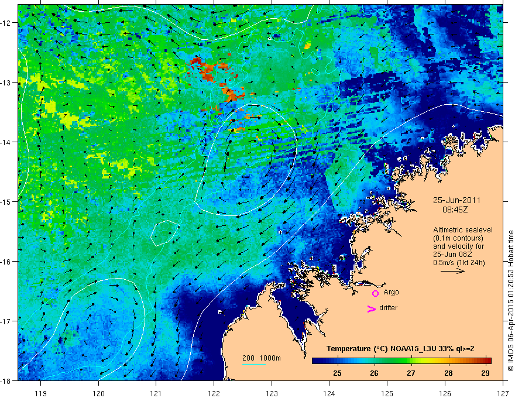Click the '200 1000m' depth legend text

point(262,358)
